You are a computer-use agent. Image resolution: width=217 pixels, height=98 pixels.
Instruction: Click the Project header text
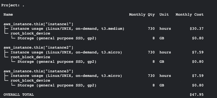coord(13,5)
